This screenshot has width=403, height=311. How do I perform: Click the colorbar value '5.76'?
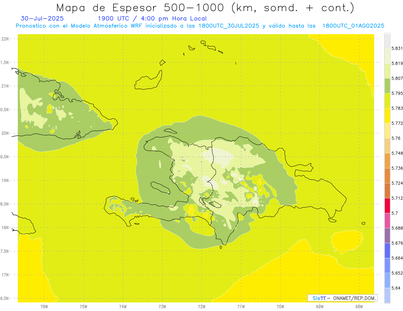click(396, 138)
